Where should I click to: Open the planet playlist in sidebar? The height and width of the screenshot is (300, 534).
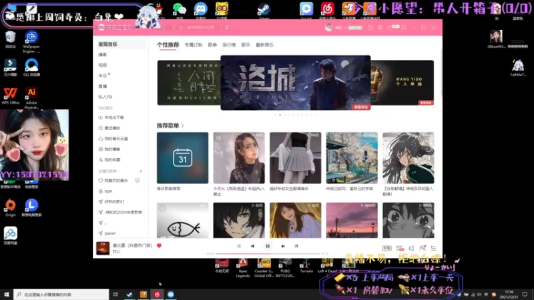point(107,233)
